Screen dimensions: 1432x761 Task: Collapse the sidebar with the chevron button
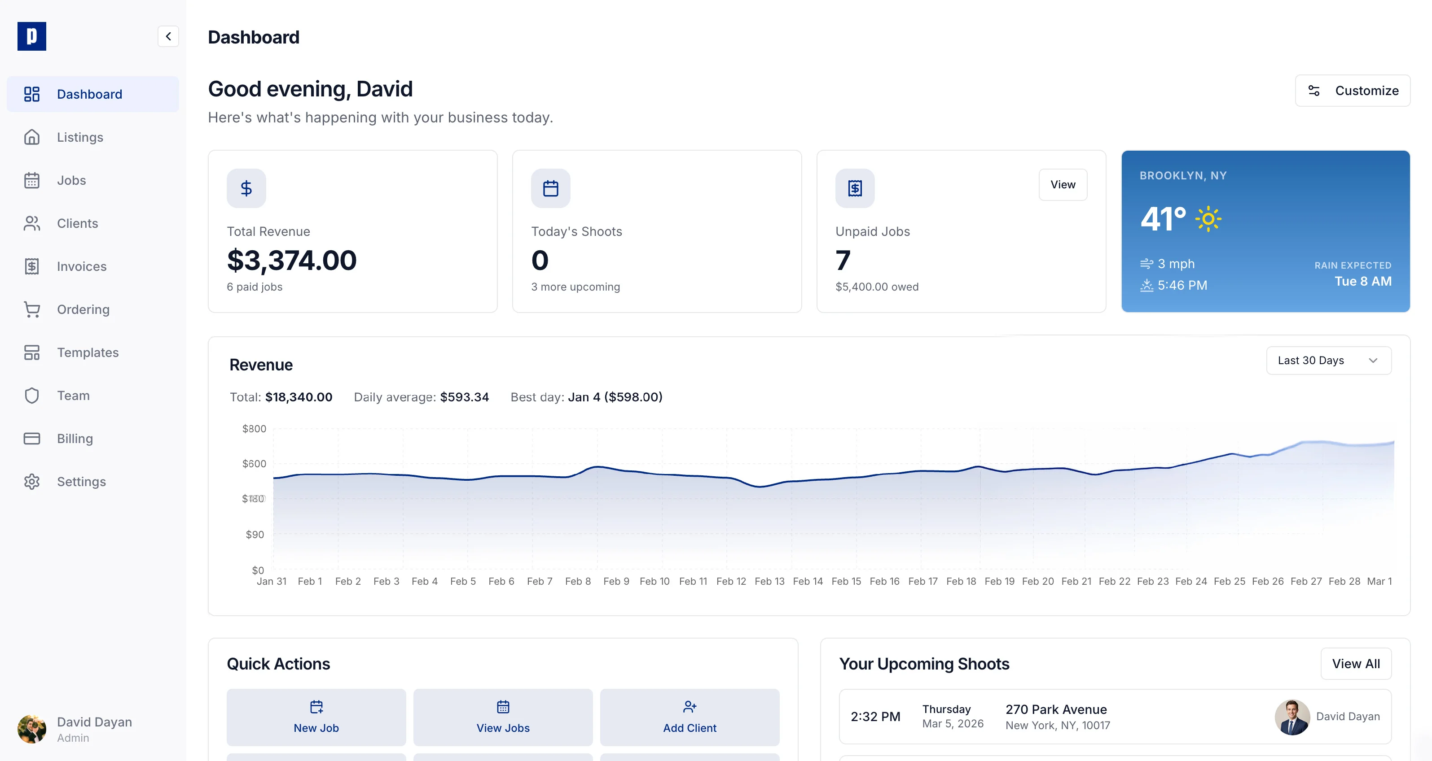click(168, 36)
